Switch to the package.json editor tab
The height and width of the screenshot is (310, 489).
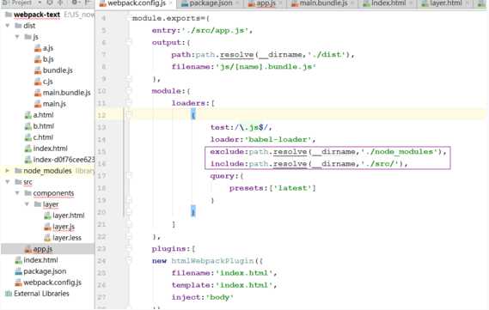coord(211,3)
